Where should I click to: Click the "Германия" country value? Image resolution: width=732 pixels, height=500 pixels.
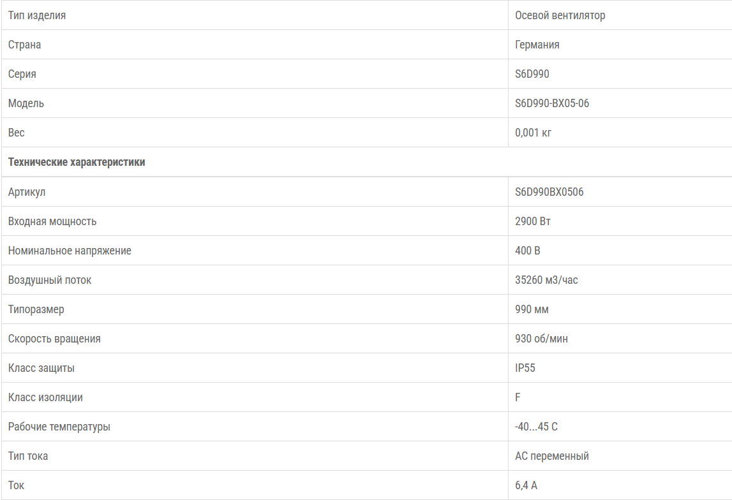(537, 45)
